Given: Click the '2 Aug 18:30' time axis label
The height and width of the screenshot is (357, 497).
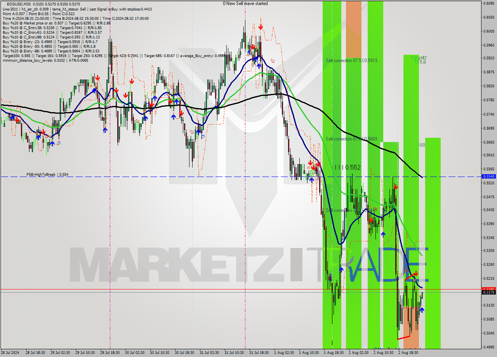Looking at the screenshot, I should pos(408,353).
